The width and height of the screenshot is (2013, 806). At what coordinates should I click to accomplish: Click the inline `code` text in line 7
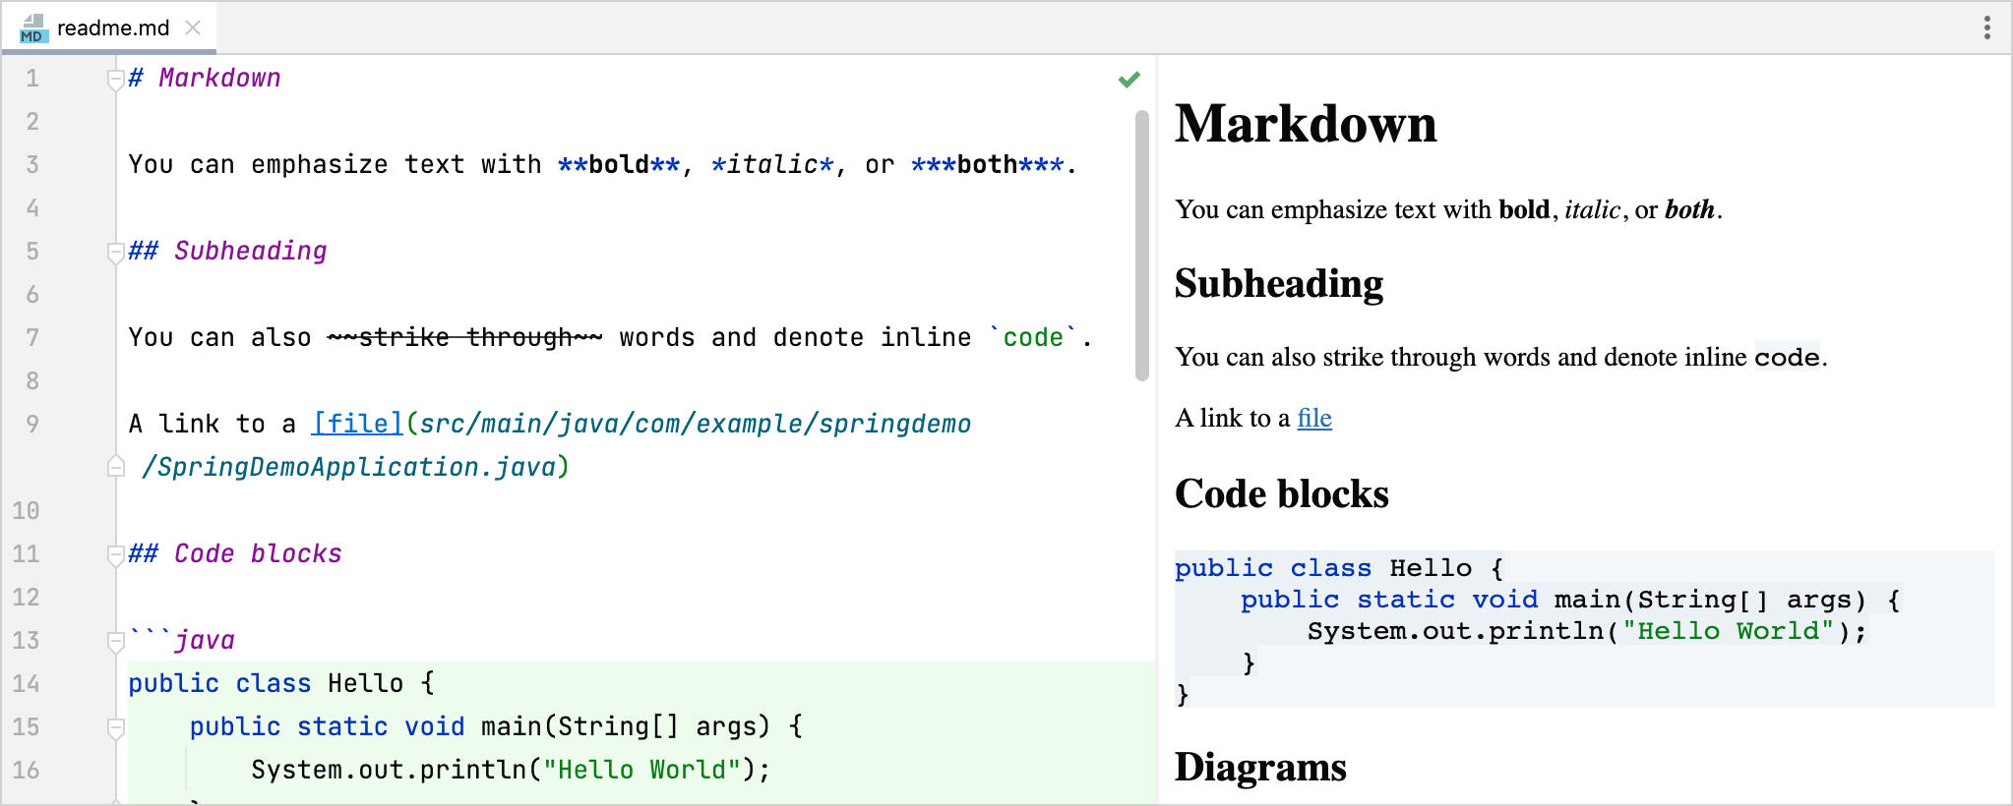(x=1033, y=337)
